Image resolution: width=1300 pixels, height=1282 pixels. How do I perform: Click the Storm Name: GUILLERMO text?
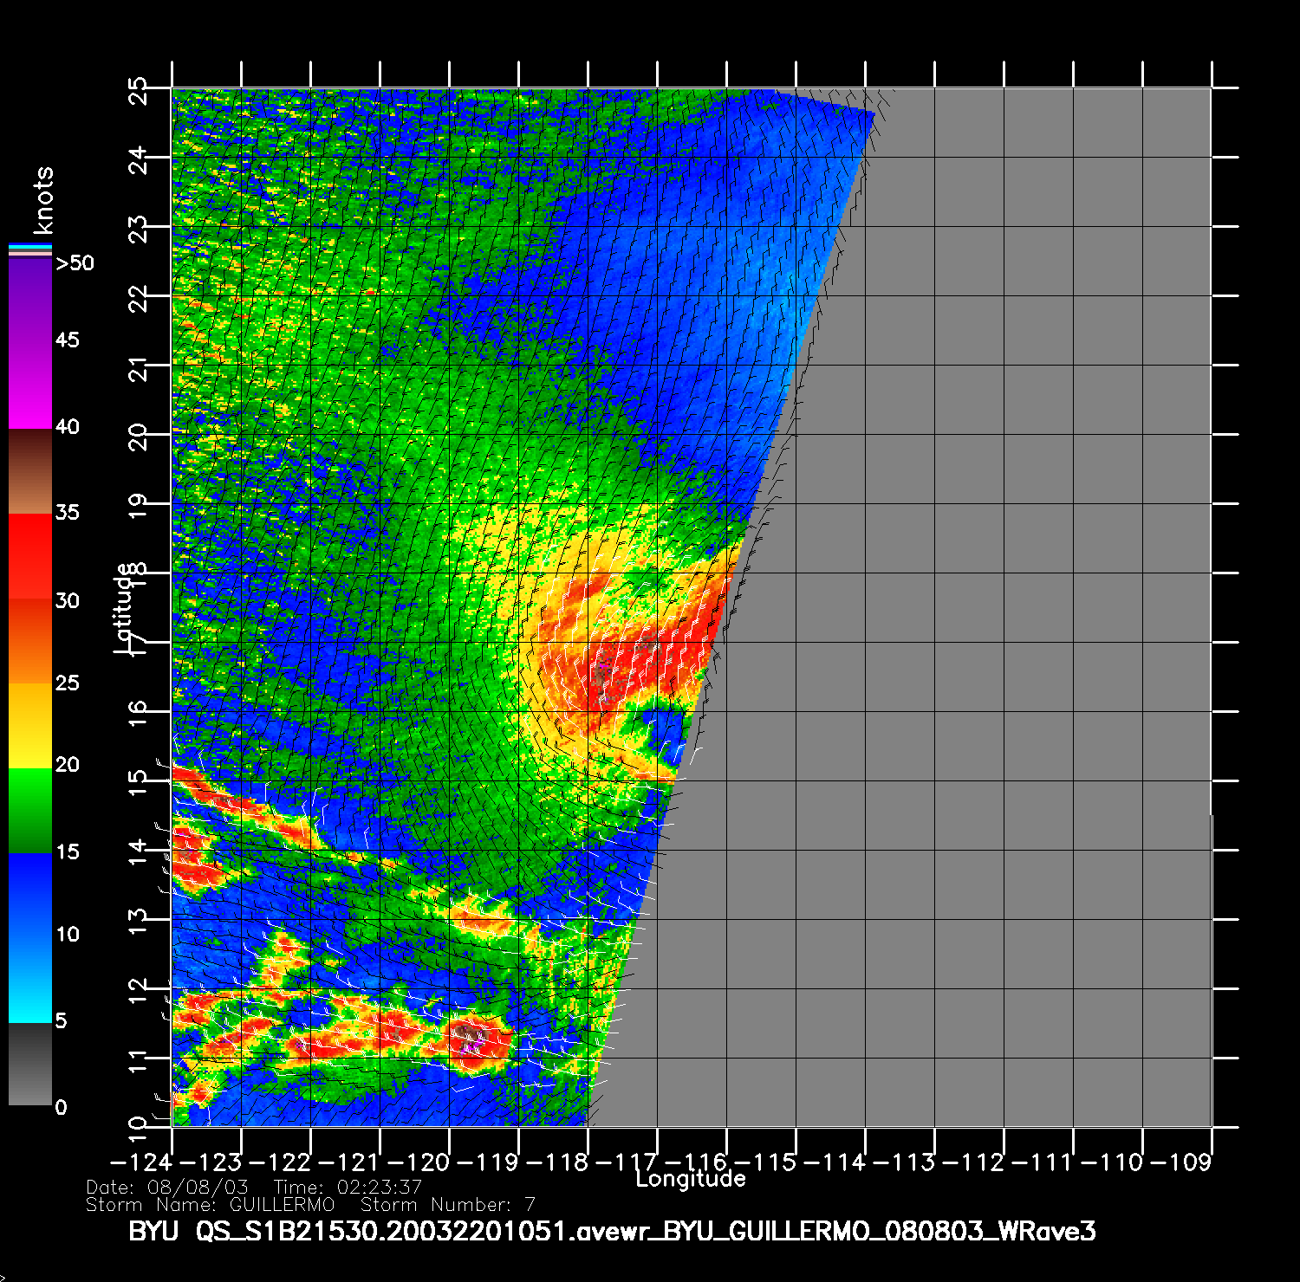click(211, 1205)
